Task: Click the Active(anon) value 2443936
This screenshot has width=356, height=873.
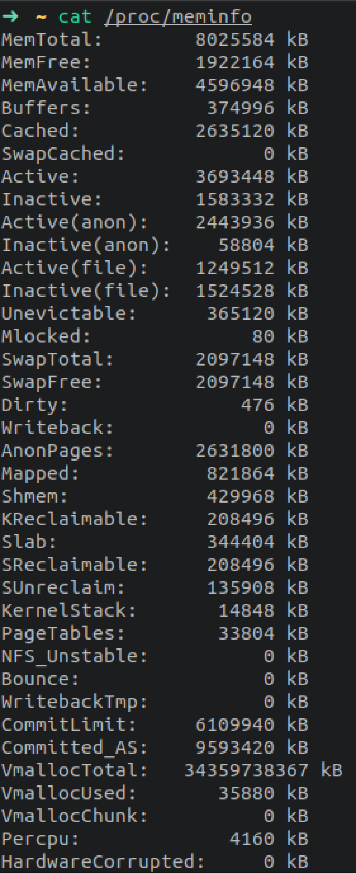Action: click(235, 223)
